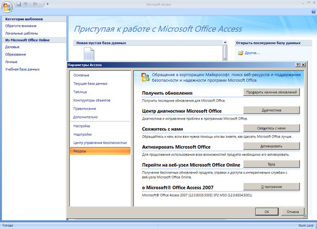Click the Num Lock status bar indicator

tap(306, 226)
